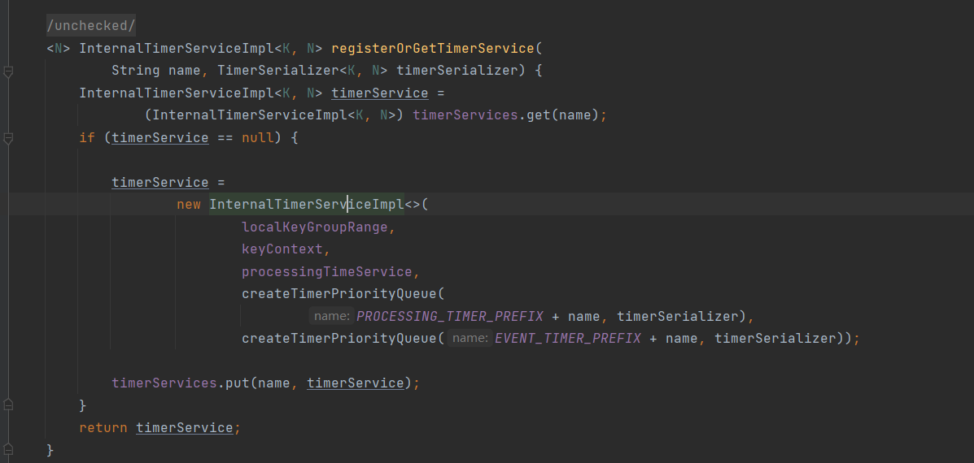This screenshot has height=463, width=974.
Task: Click the String type in the parameter list
Action: pos(135,71)
